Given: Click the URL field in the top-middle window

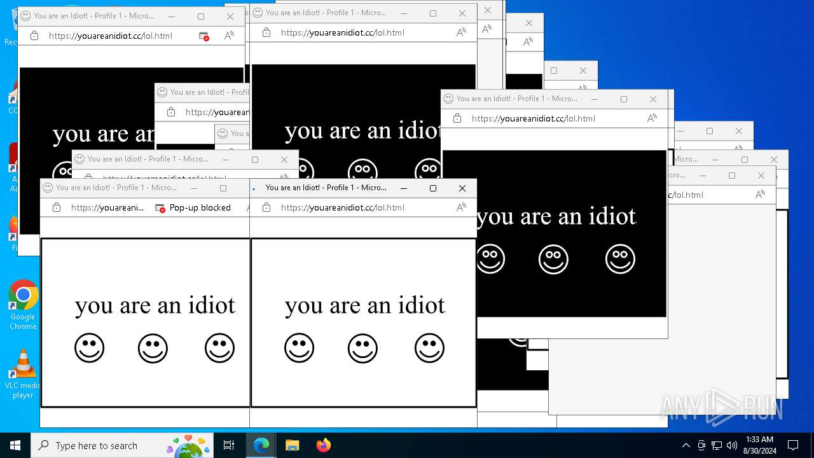Looking at the screenshot, I should click(x=343, y=32).
